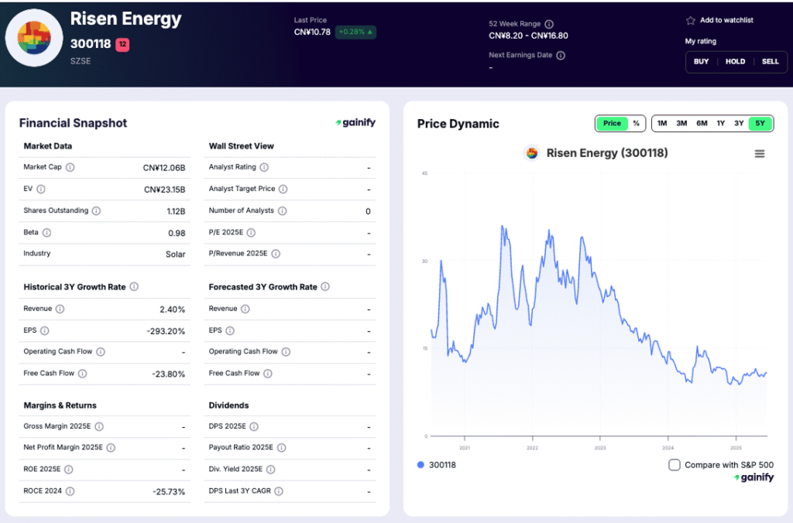The image size is (793, 523).
Task: Switch to the 3Y price range
Action: coord(740,122)
